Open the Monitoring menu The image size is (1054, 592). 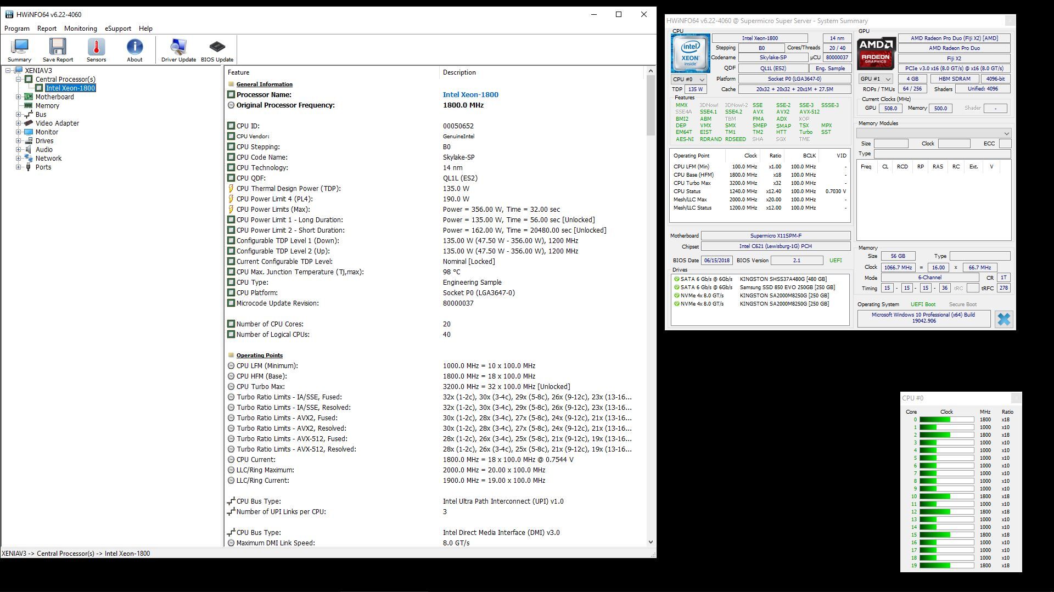point(80,29)
